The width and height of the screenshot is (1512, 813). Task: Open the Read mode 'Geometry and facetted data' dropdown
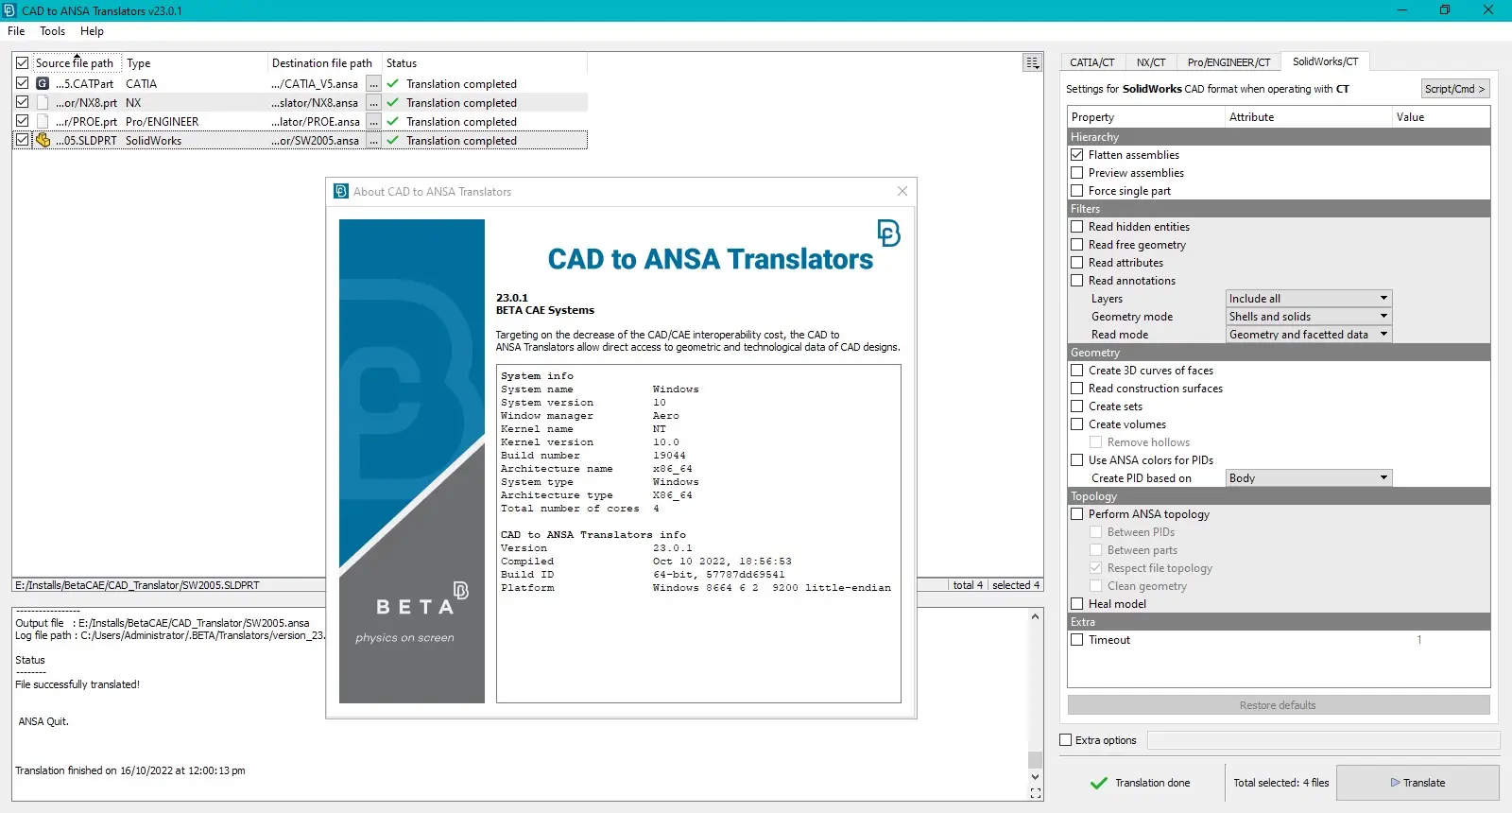point(1309,334)
